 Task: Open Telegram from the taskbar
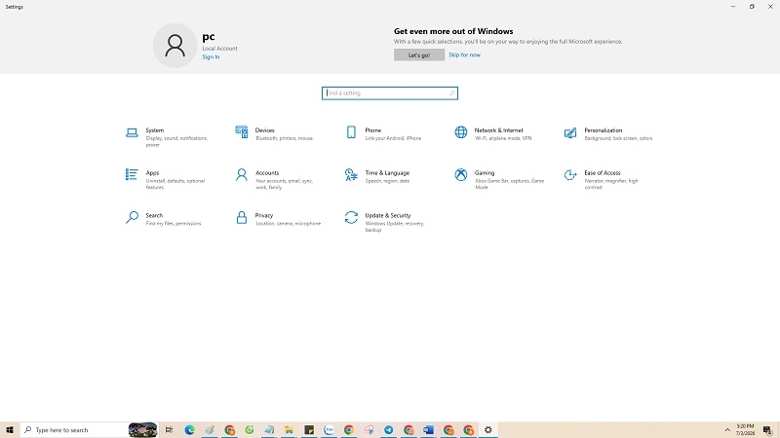[388, 429]
